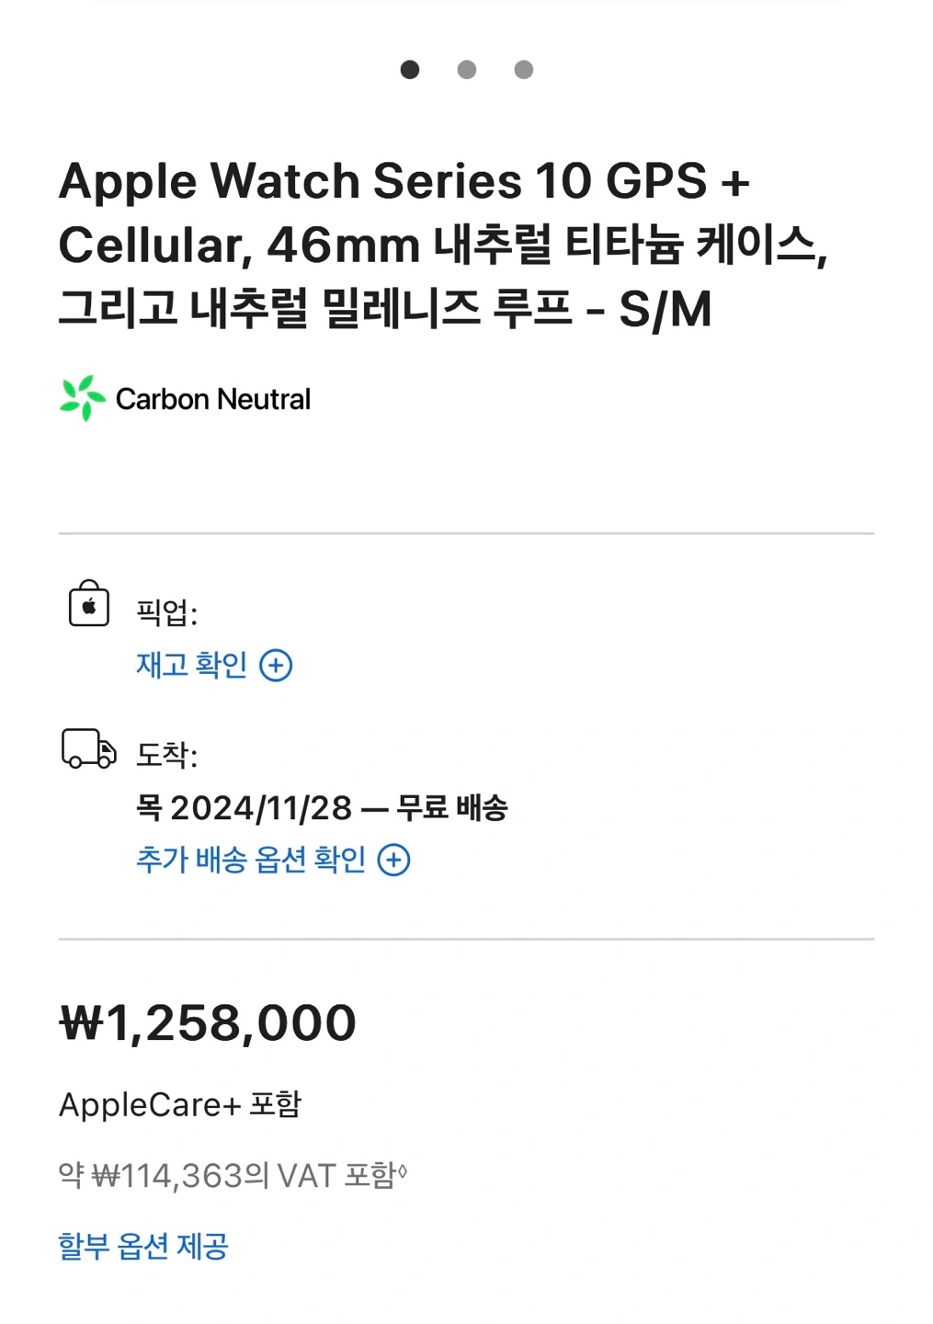Click the Apple Watch Series 10 product title
Image resolution: width=933 pixels, height=1324 pixels.
(x=444, y=245)
